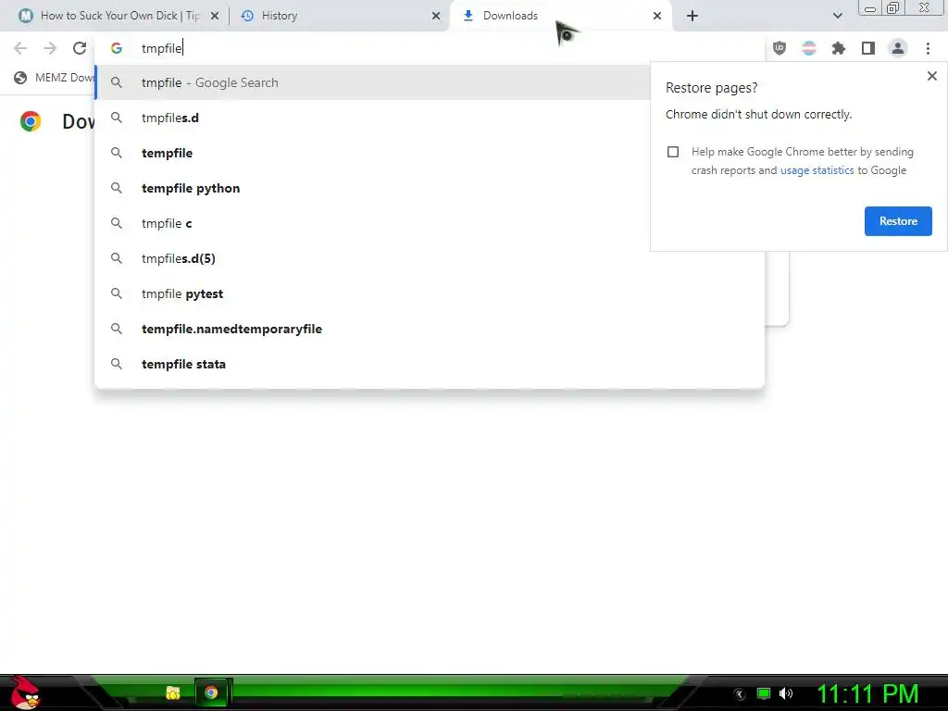Open the Extensions puzzle piece menu
The image size is (948, 711).
click(x=839, y=48)
